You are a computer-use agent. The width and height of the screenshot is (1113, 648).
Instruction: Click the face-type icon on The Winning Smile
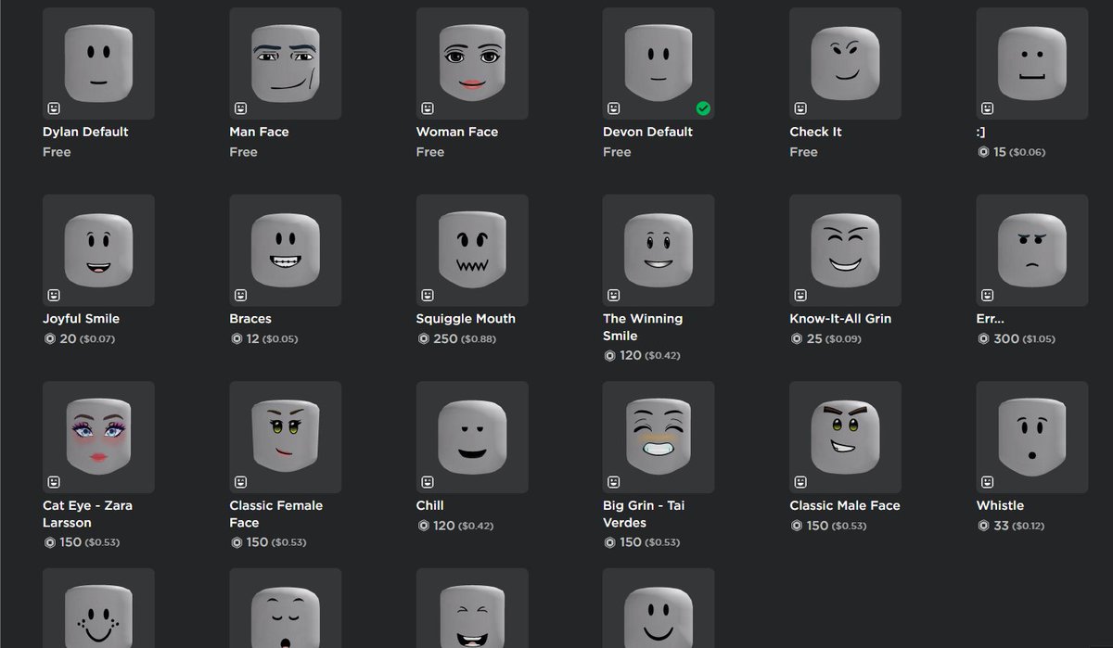pos(614,295)
